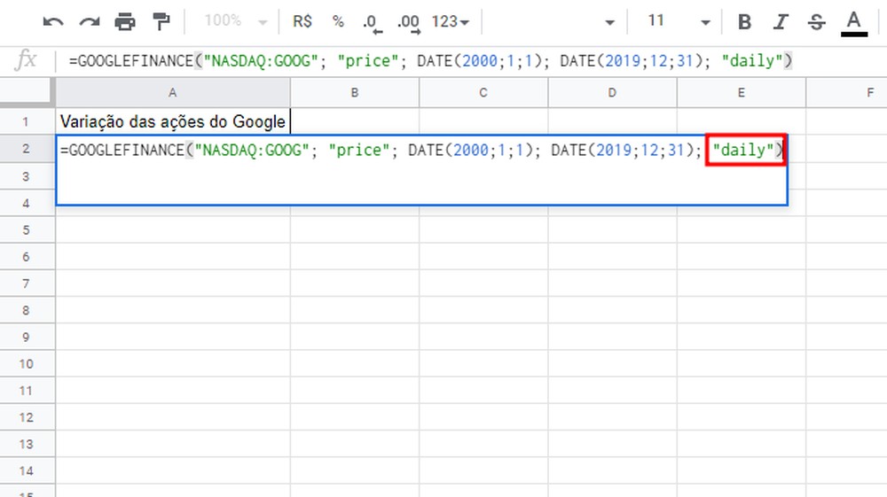Screen dimensions: 887x497
Task: Click the fx function icon
Action: click(x=26, y=60)
